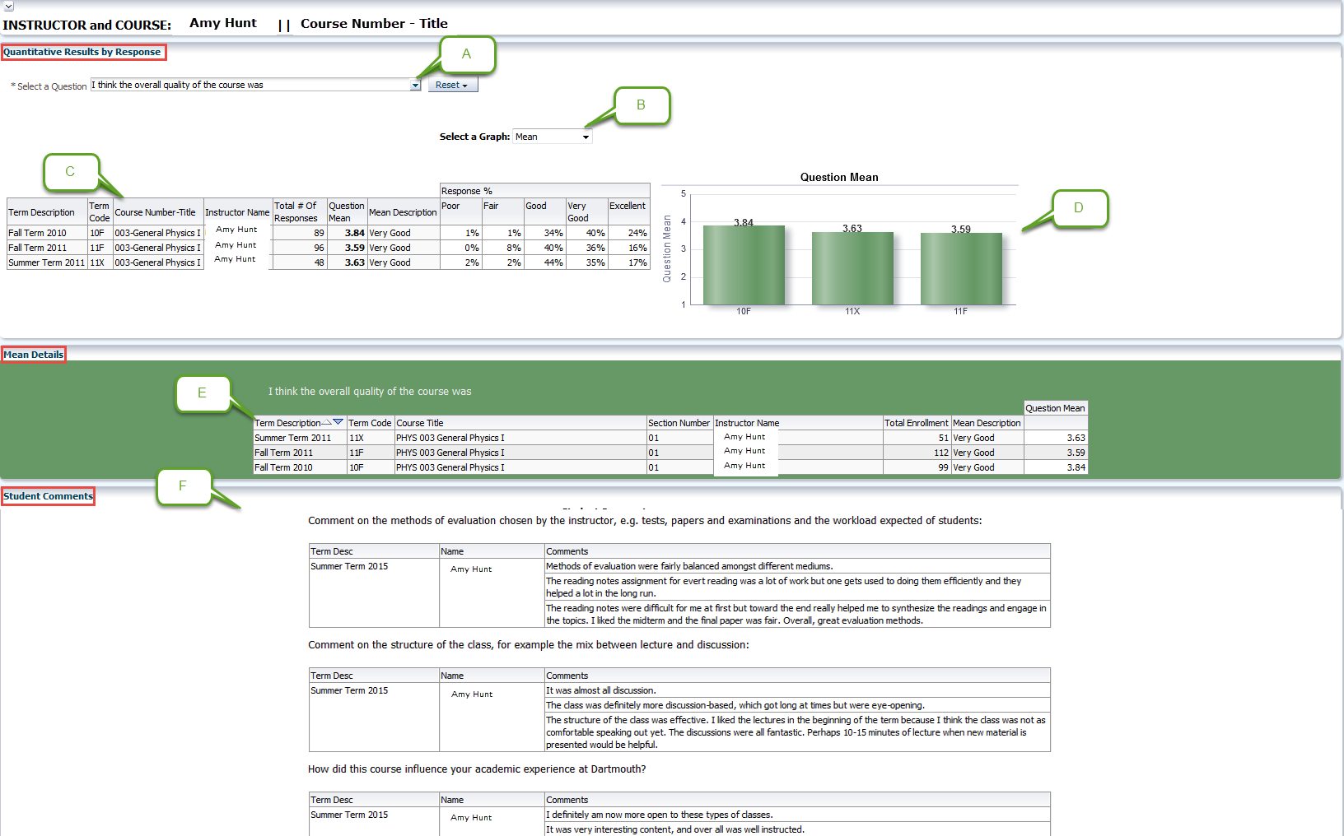
Task: Click callout marker F near Student Comments
Action: click(183, 486)
